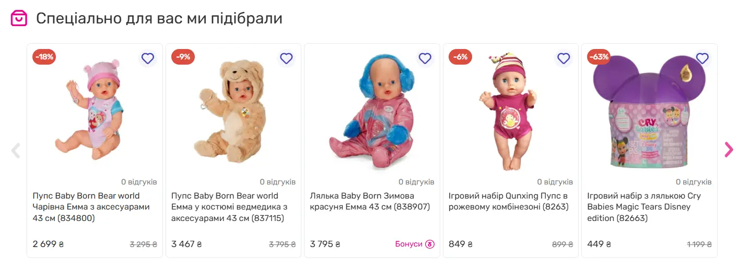Image resolution: width=750 pixels, height=270 pixels.
Task: Click the Бонуси bonus icon
Action: tap(430, 244)
